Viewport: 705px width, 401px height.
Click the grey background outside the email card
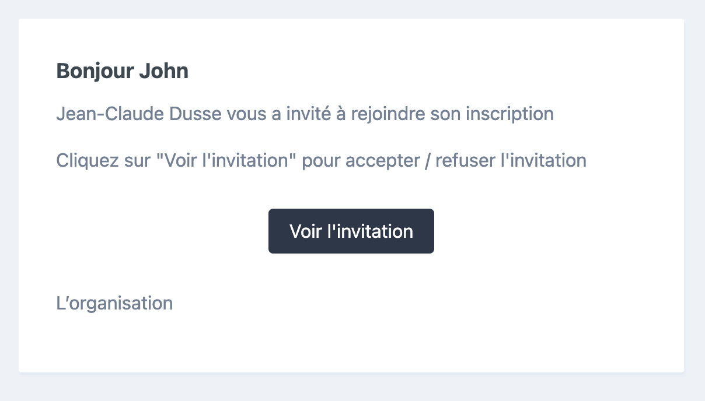point(350,388)
